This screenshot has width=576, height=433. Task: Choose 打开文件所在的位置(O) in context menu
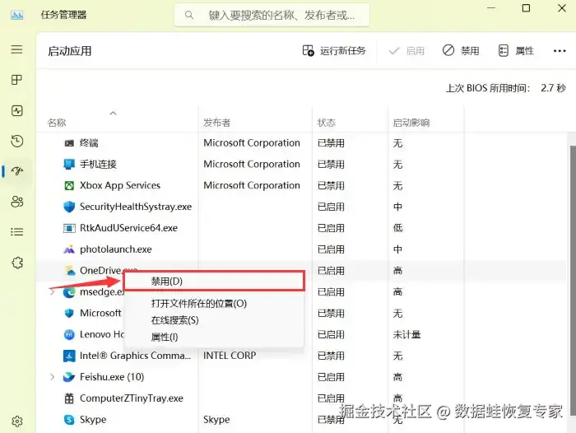(199, 304)
